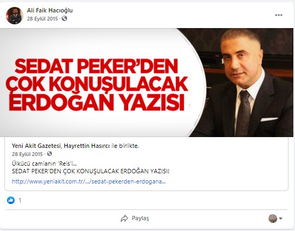
Task: Click the globe icon in the shared post
Action: pos(49,154)
